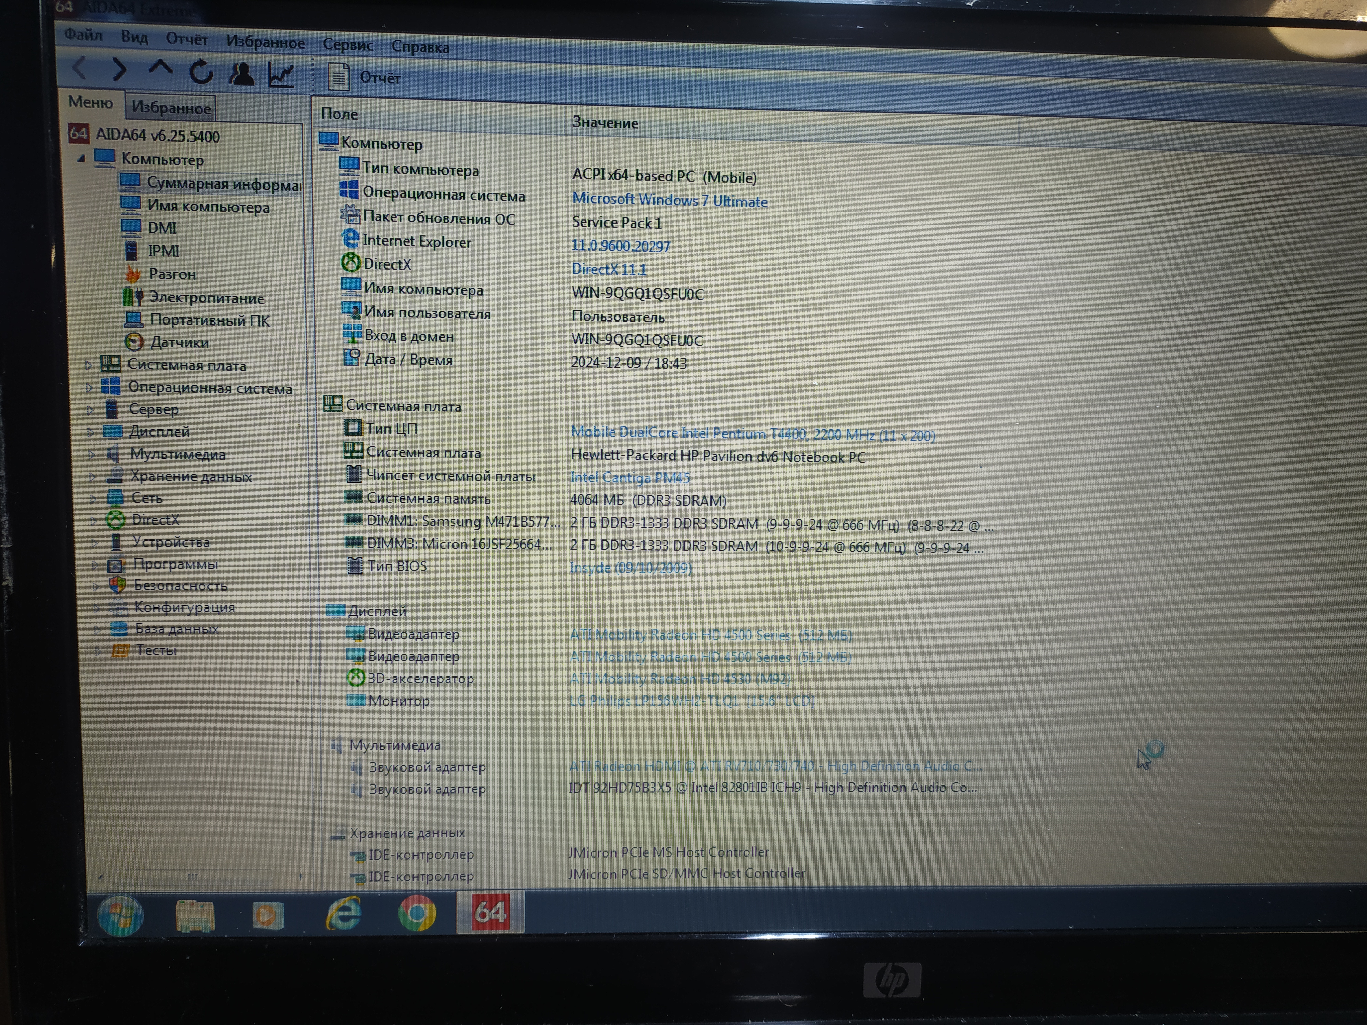Viewport: 1367px width, 1025px height.
Task: Open the Избранное menu in menu bar
Action: (265, 42)
